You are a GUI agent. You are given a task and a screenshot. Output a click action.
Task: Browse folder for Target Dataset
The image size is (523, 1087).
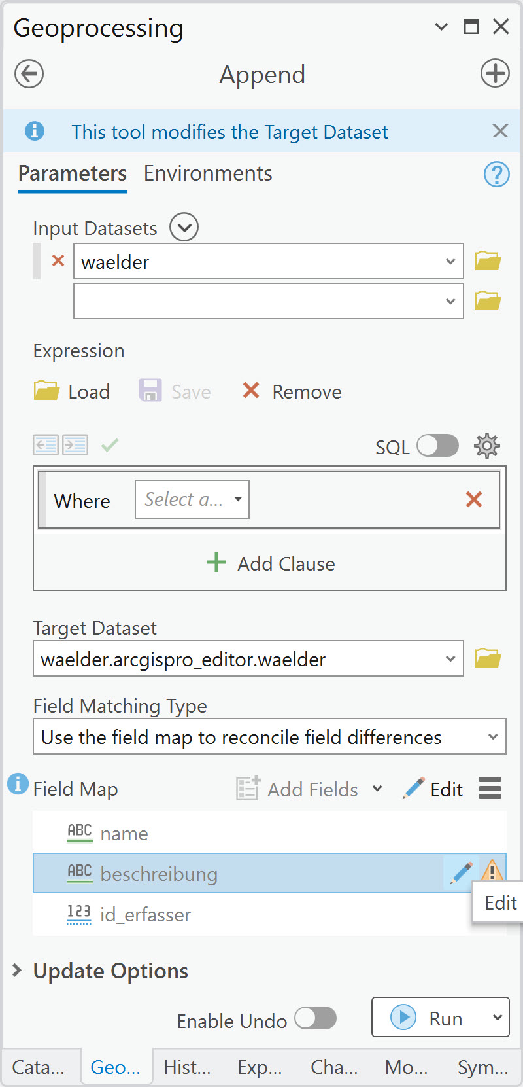coord(488,658)
